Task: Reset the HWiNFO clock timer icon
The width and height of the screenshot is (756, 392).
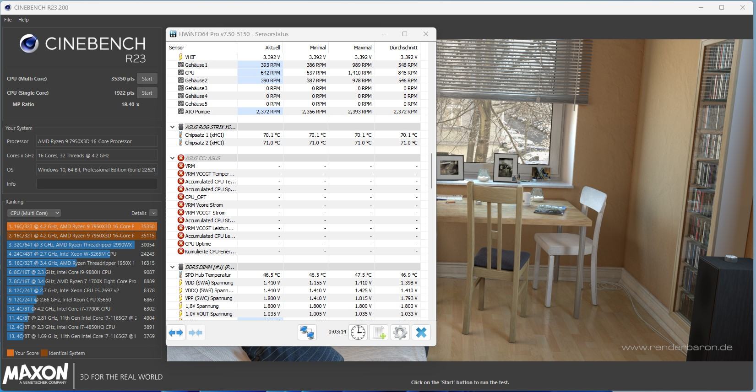Action: pos(358,333)
